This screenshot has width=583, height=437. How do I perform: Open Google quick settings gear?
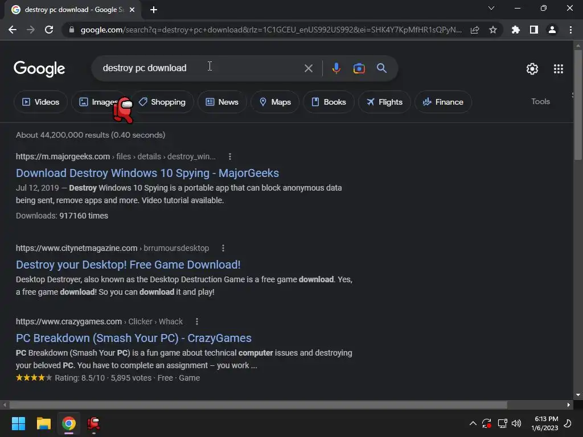tap(532, 69)
